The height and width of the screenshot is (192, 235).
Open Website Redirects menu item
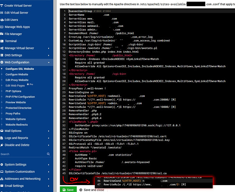(17, 125)
